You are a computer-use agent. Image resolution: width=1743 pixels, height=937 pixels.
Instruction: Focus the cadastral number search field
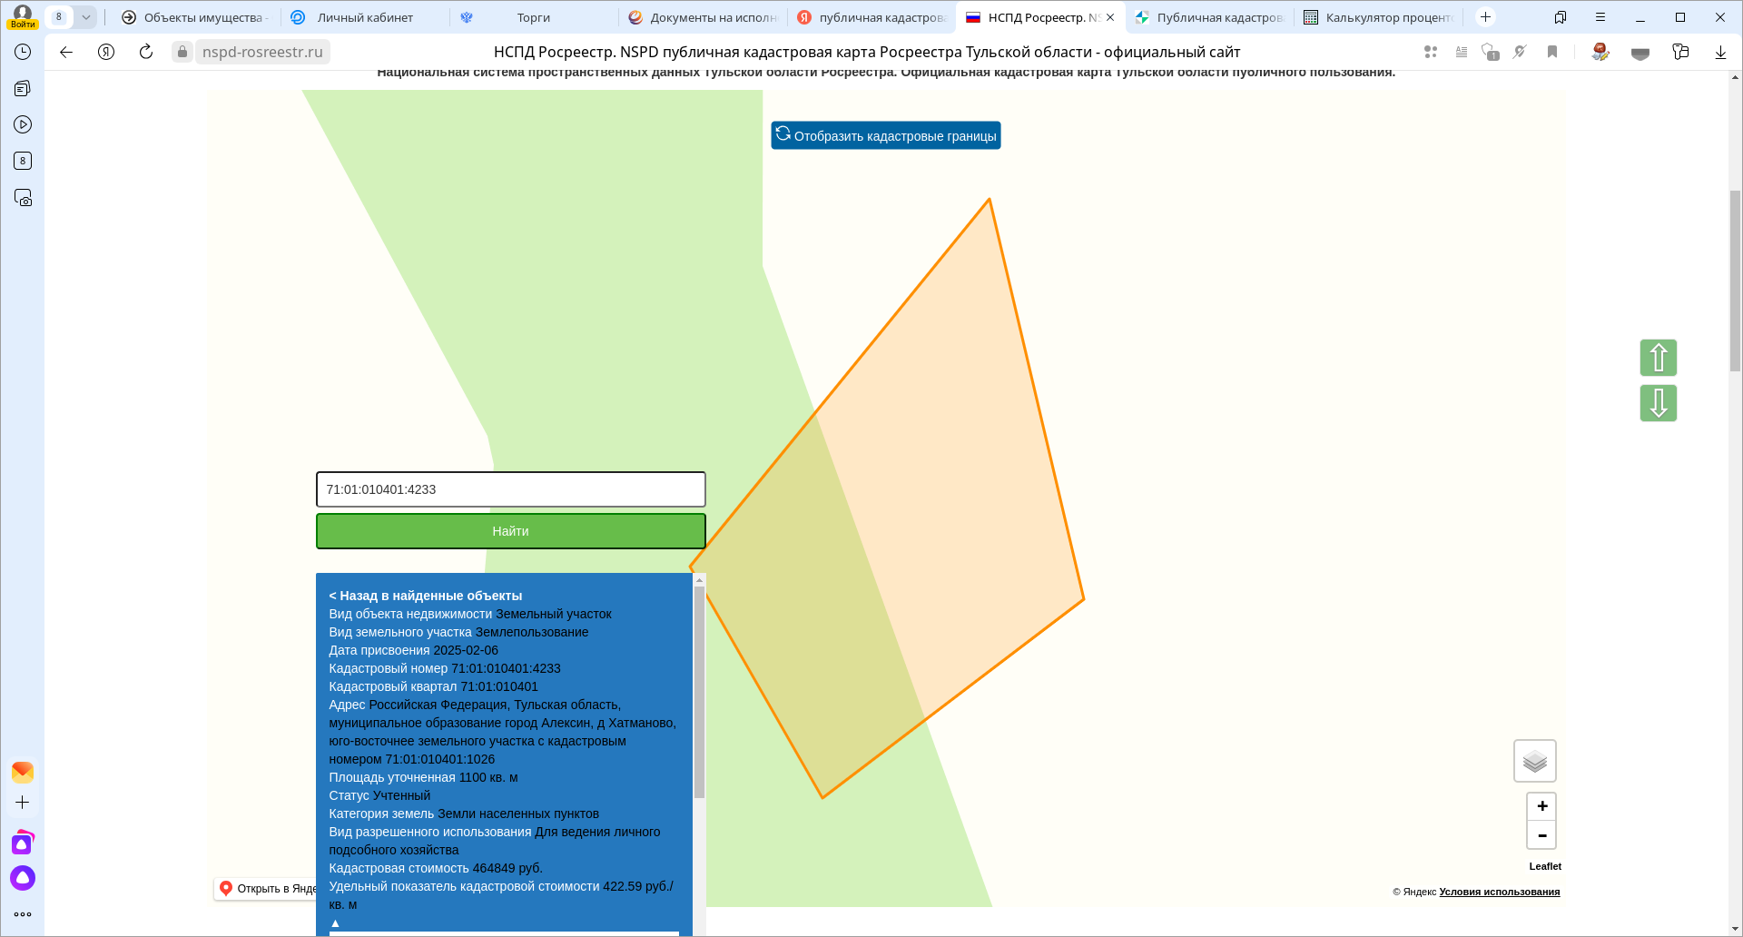[x=510, y=489]
